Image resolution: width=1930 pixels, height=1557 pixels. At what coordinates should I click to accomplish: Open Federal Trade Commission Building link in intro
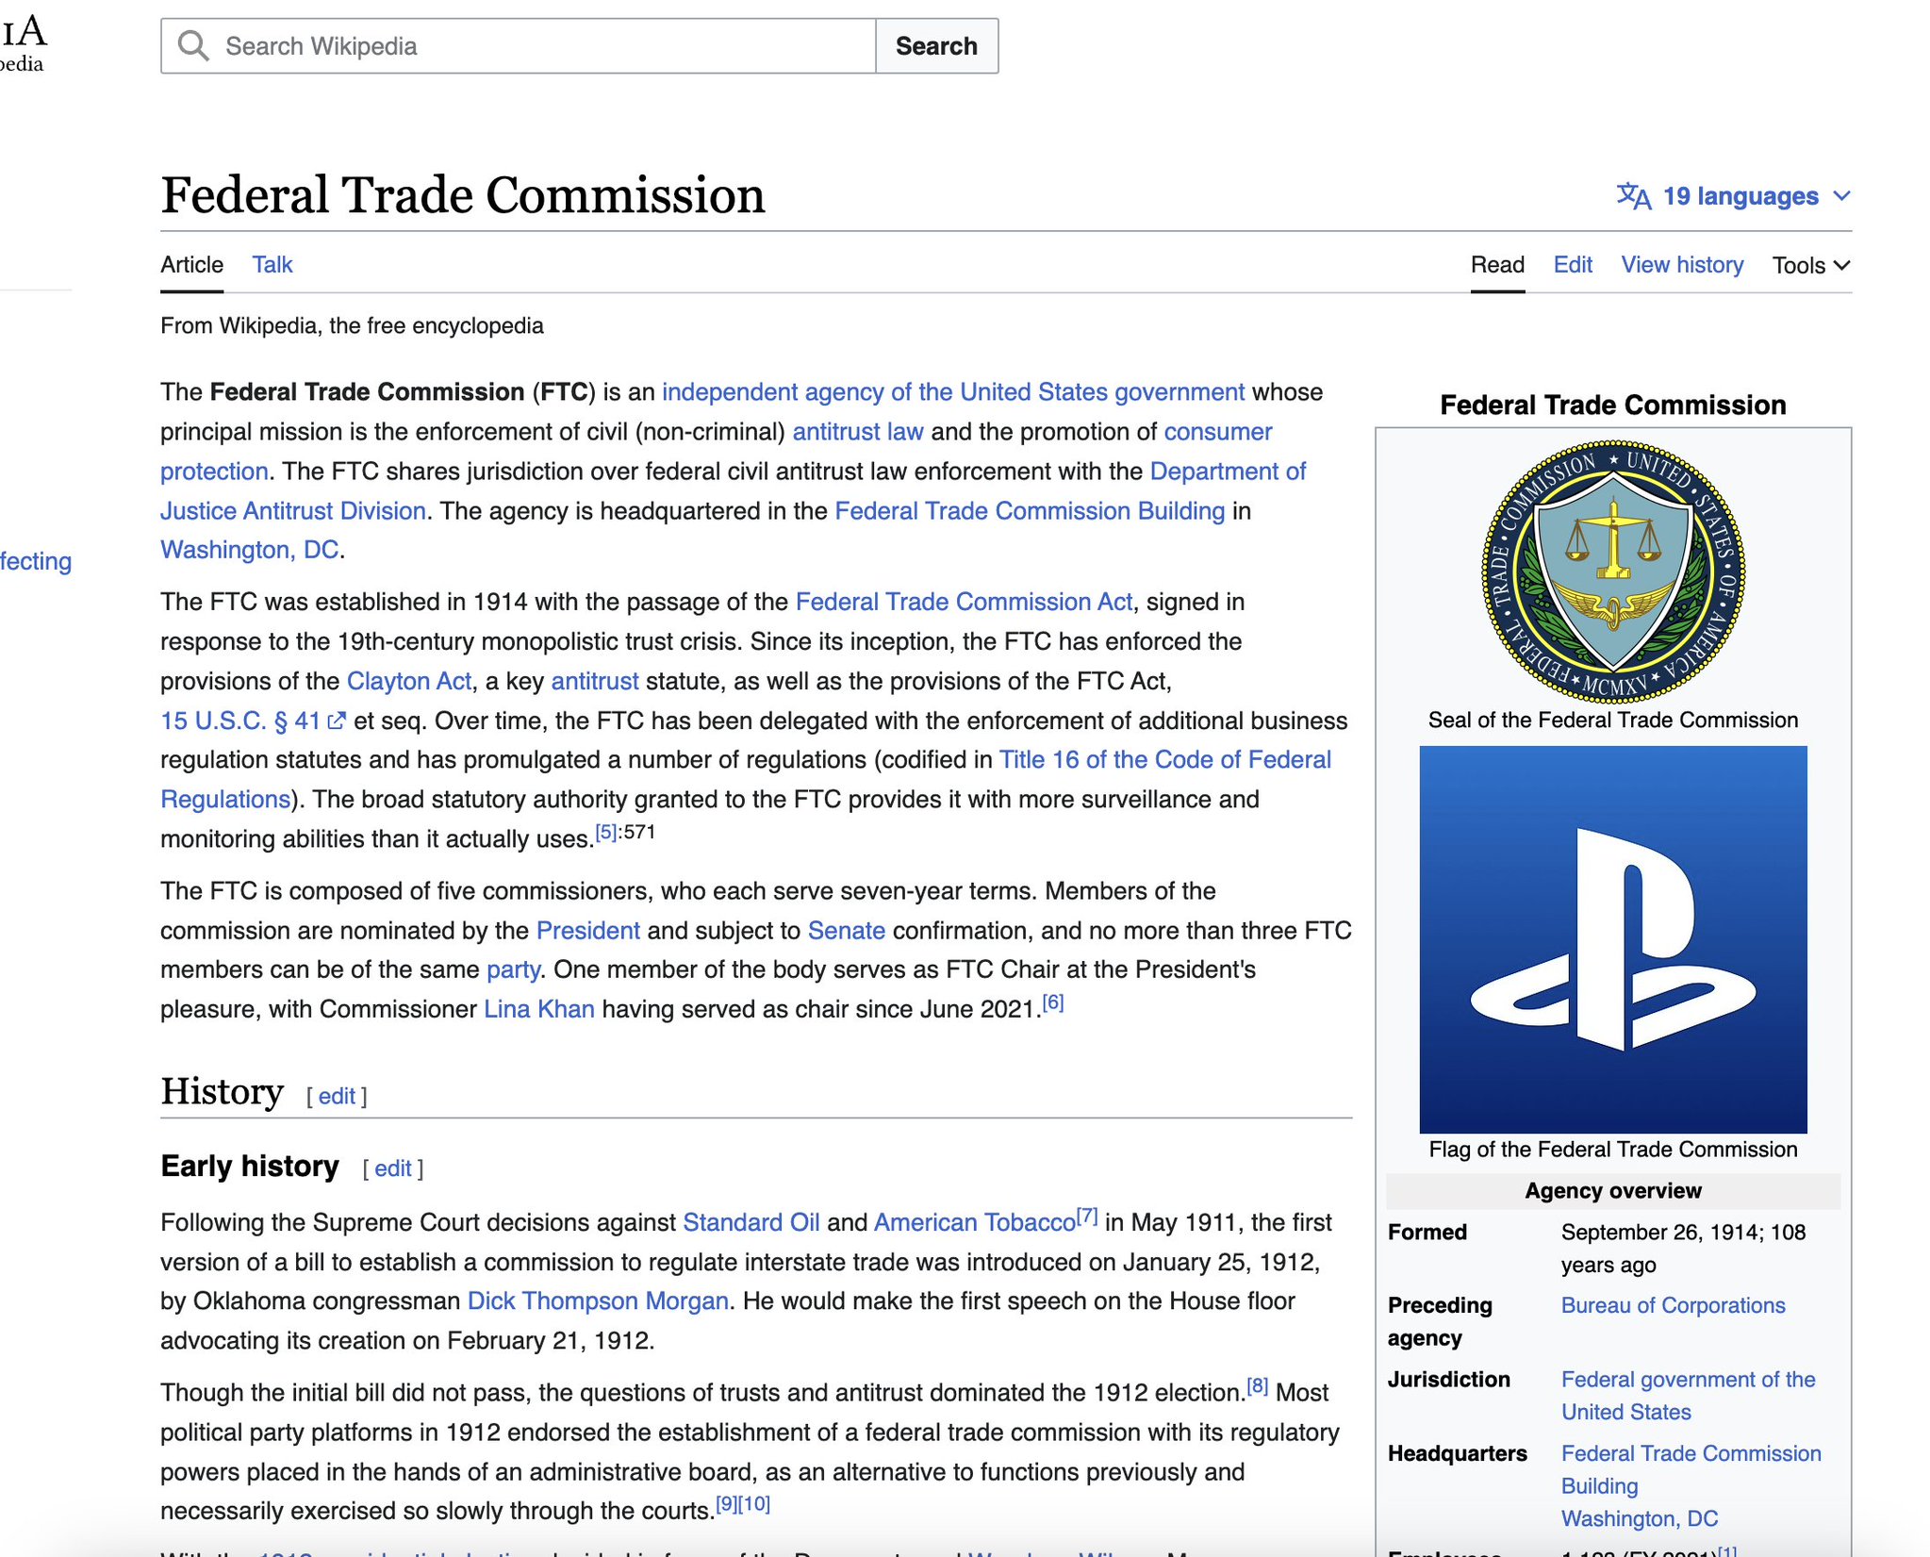tap(1030, 511)
